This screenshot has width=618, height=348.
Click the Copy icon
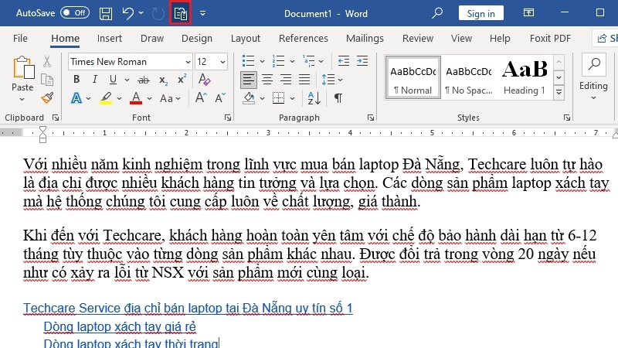click(x=47, y=80)
